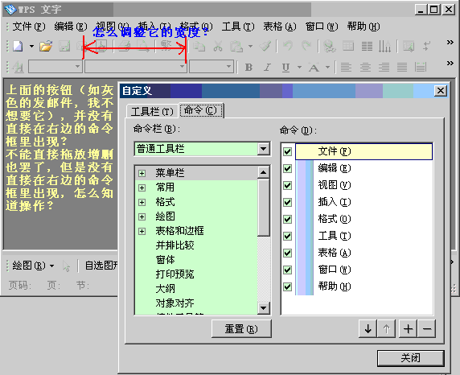Click the minus remove command button
This screenshot has width=460, height=375.
[427, 329]
